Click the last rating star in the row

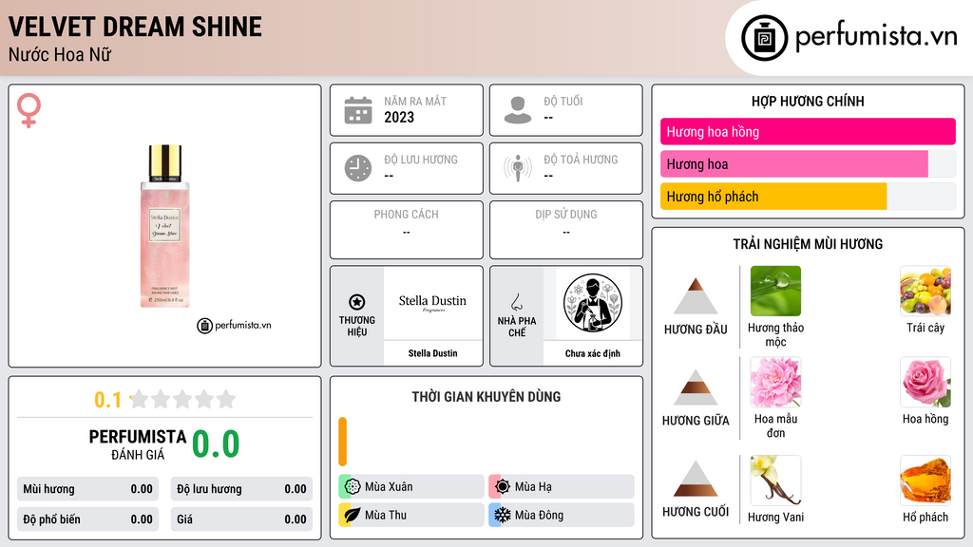tap(226, 399)
